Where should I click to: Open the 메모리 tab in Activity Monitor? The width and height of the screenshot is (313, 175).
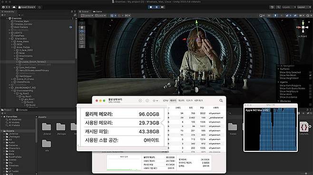[173, 101]
